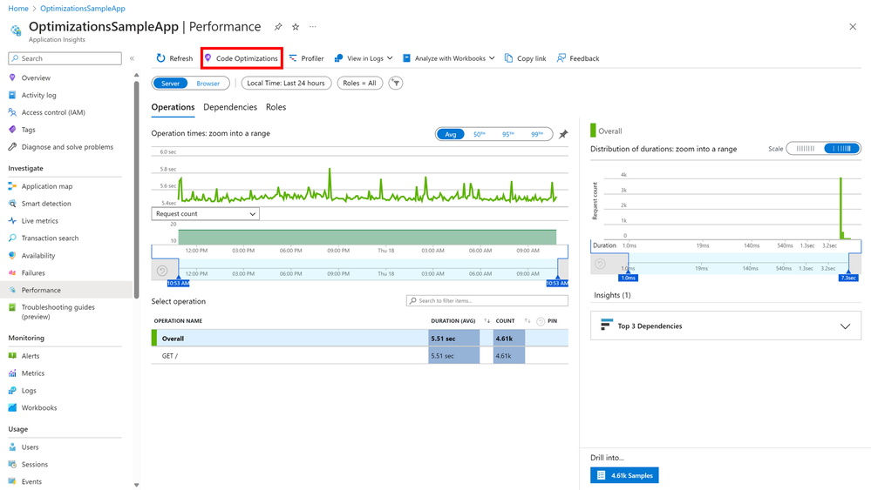Click the search to filter items field
This screenshot has height=490, width=871.
click(487, 300)
